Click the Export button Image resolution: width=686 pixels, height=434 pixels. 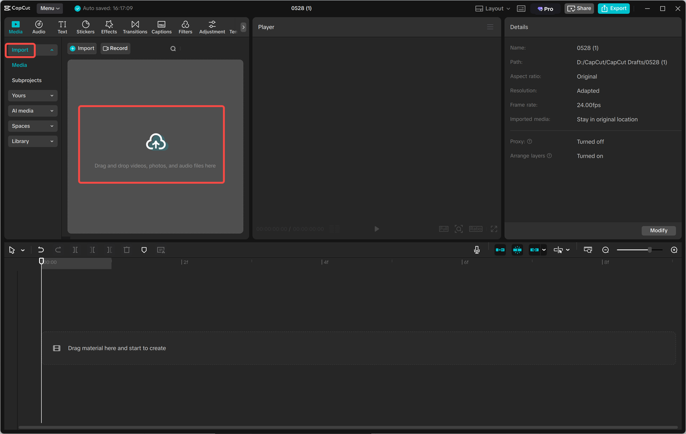[x=613, y=8]
